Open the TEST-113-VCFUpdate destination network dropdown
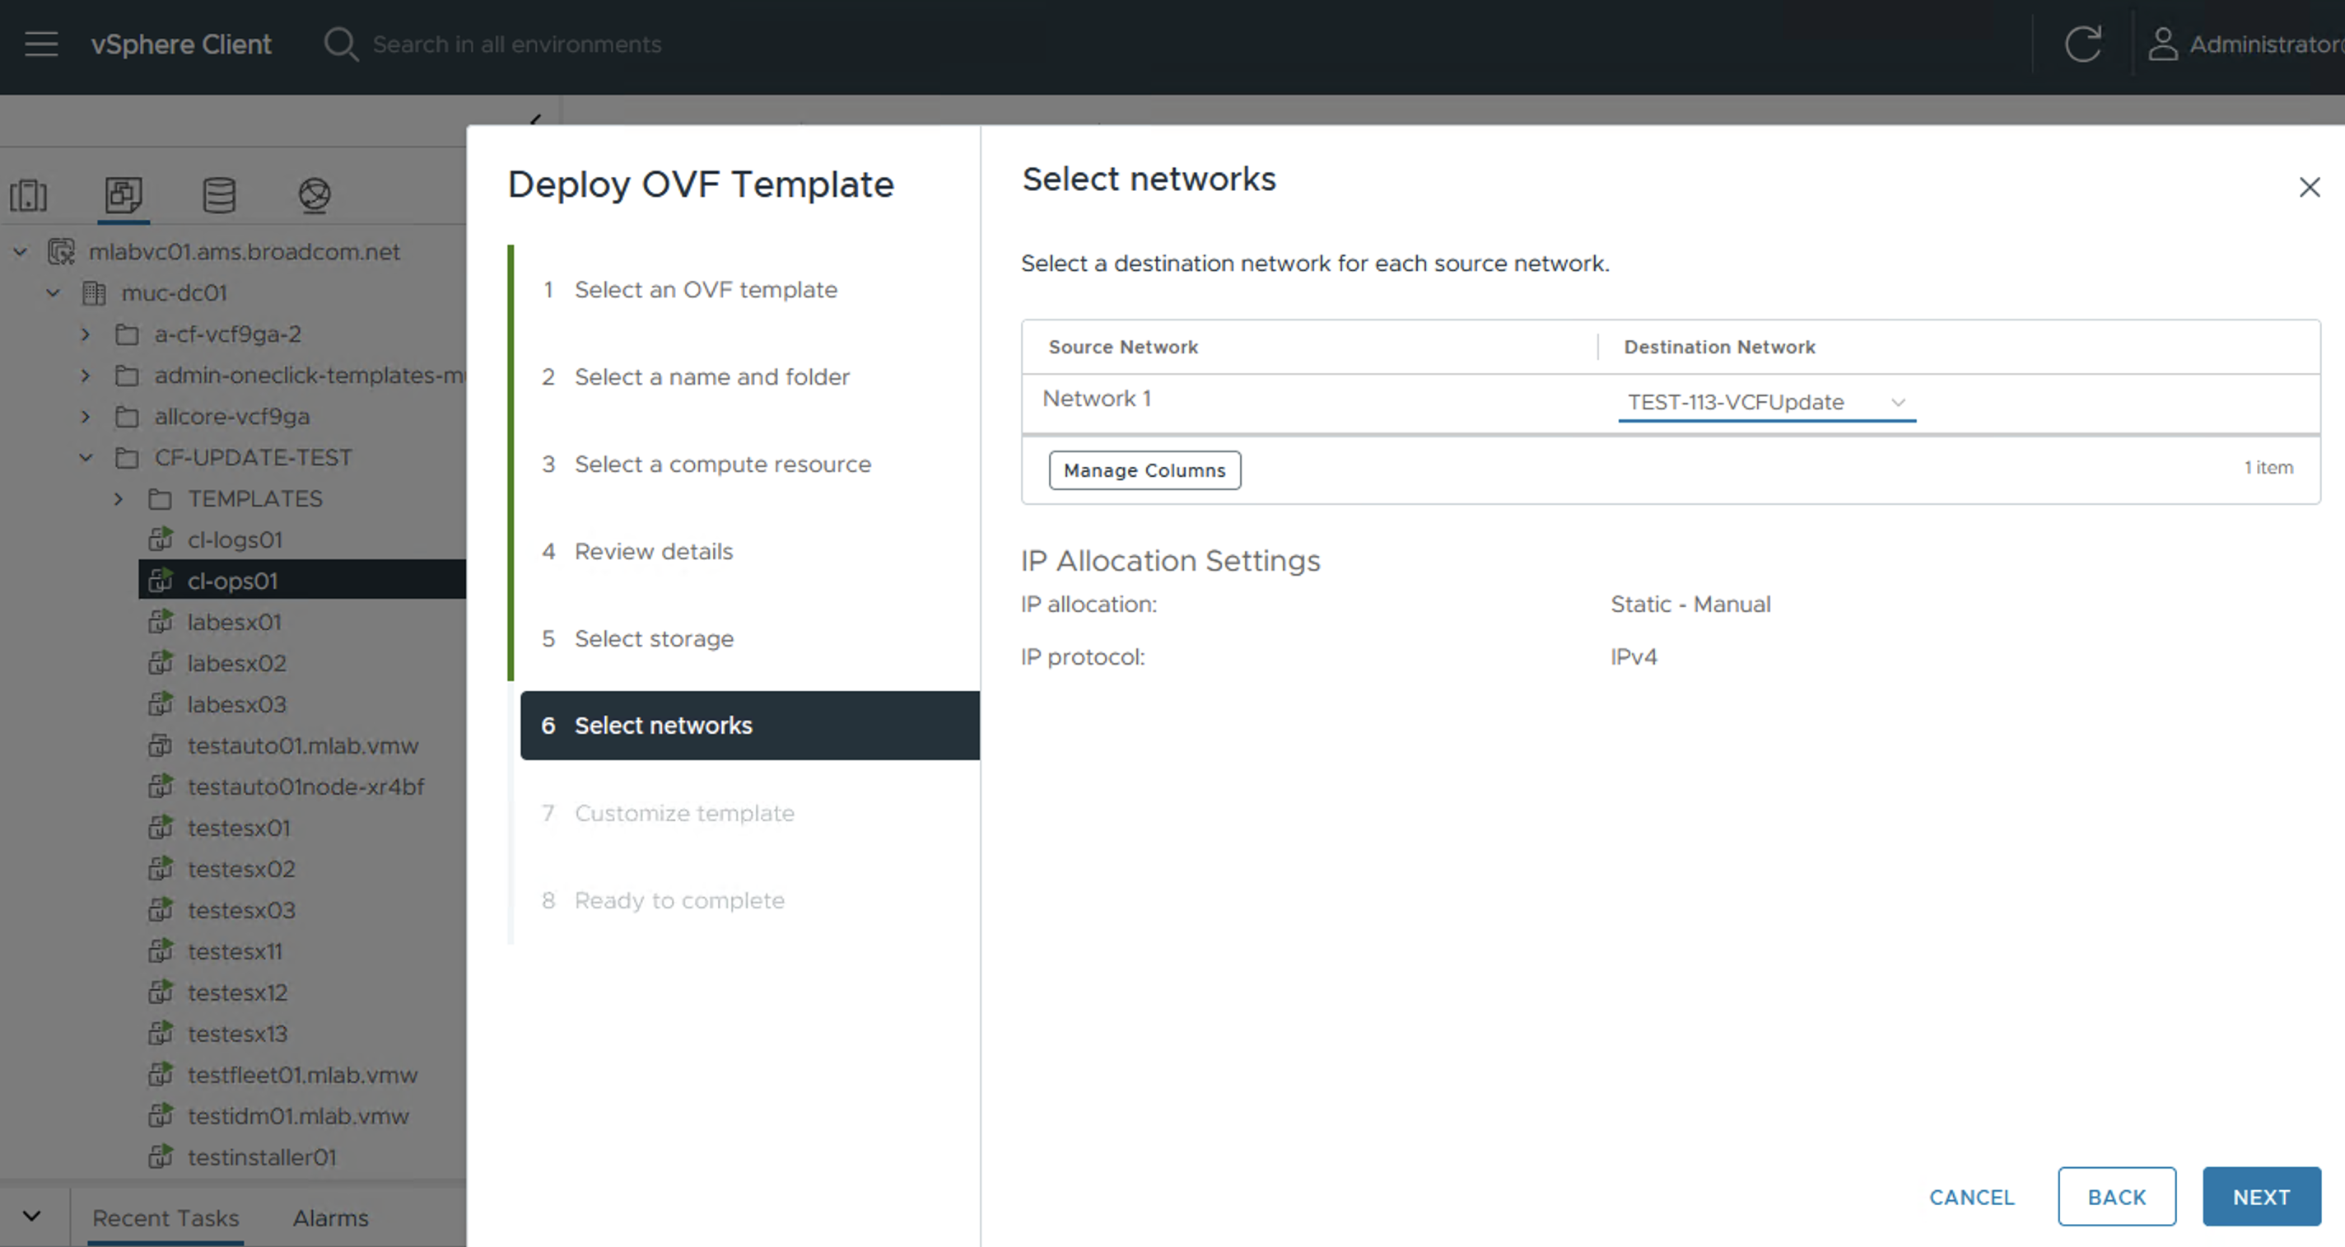2345x1247 pixels. point(1766,402)
